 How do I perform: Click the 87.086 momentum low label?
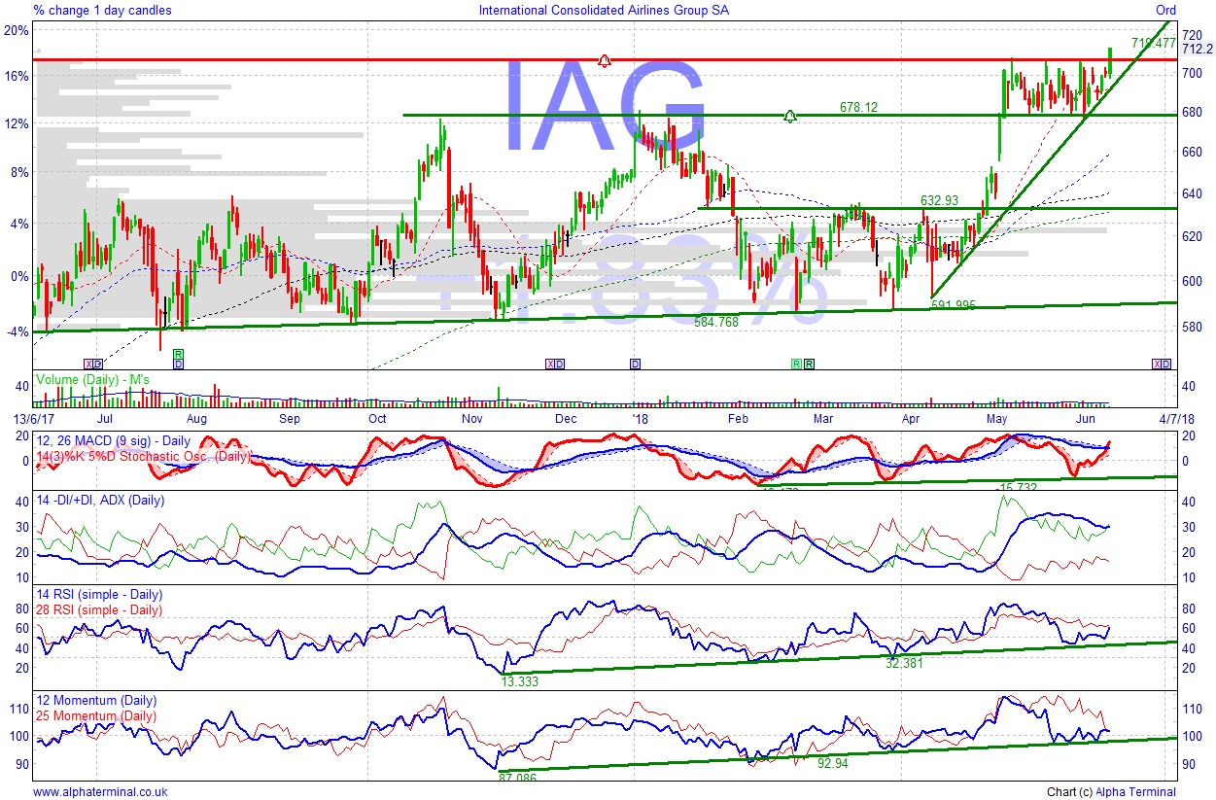(518, 779)
